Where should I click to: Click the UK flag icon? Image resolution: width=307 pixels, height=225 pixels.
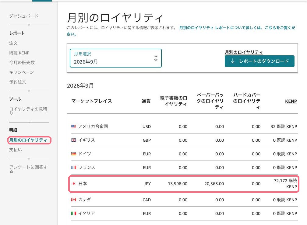point(74,140)
